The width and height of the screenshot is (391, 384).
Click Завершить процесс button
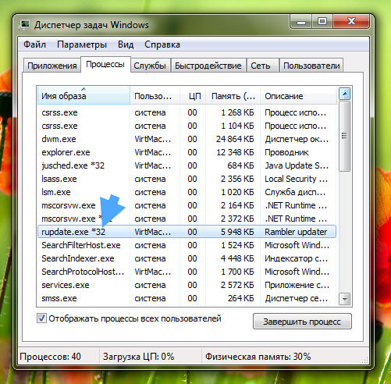click(302, 322)
